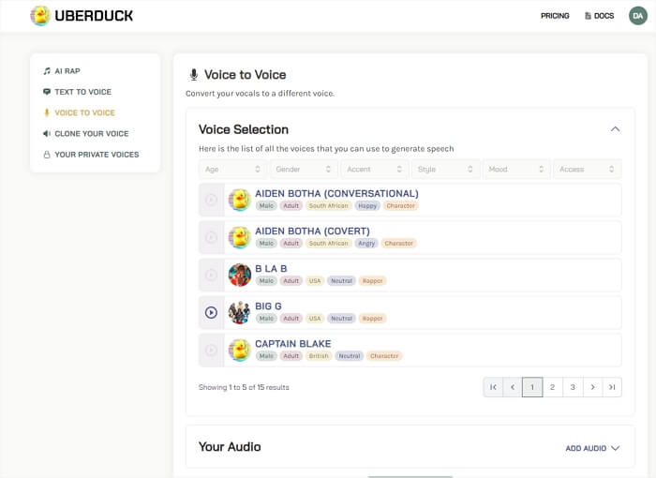656x478 pixels.
Task: Open AI RAP in the sidebar
Action: click(62, 71)
